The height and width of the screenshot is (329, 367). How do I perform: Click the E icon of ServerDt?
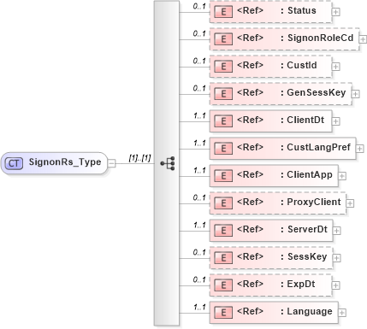(223, 231)
